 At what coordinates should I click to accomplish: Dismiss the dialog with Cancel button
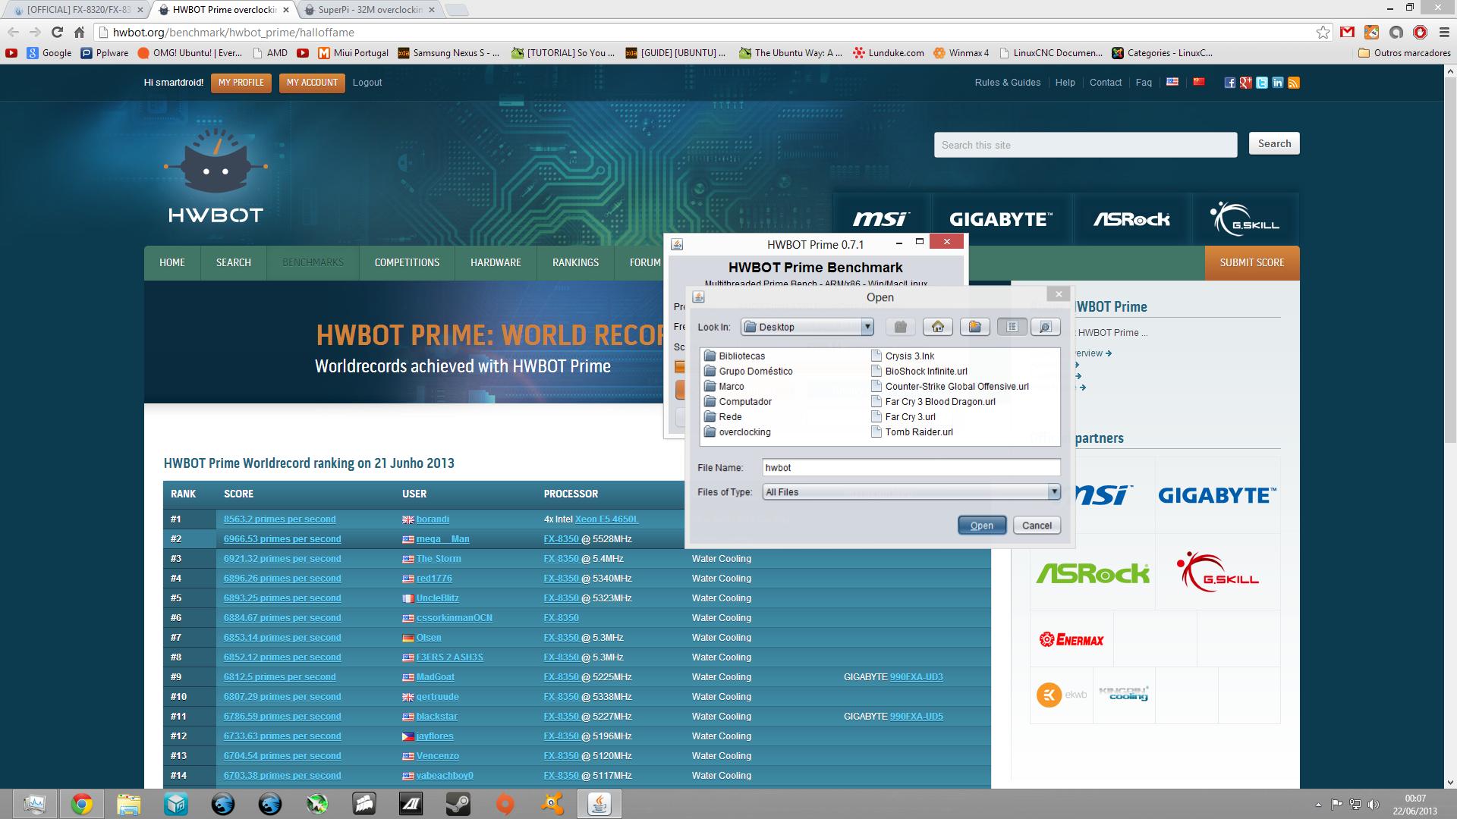(1037, 526)
